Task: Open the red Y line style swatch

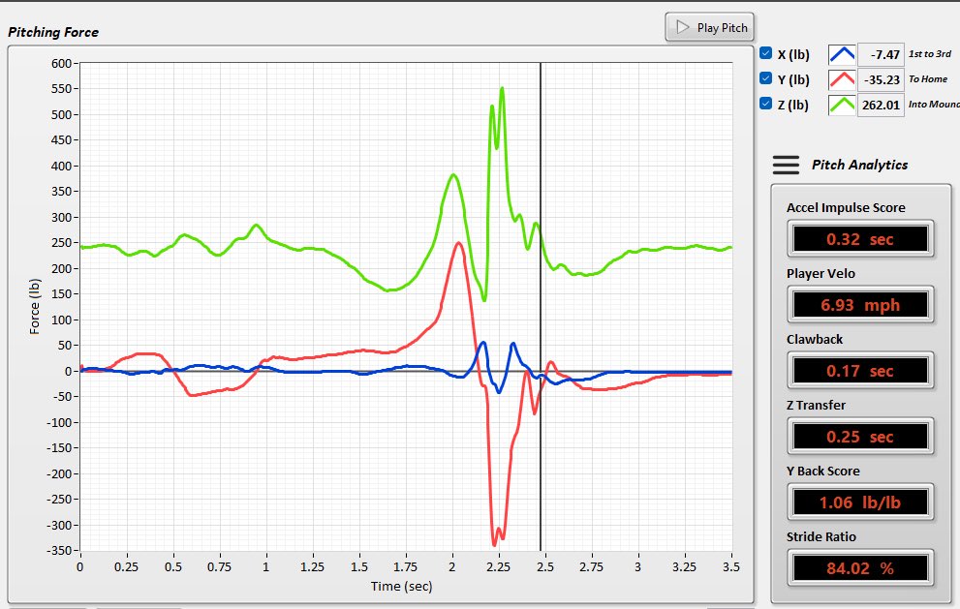Action: (x=842, y=79)
